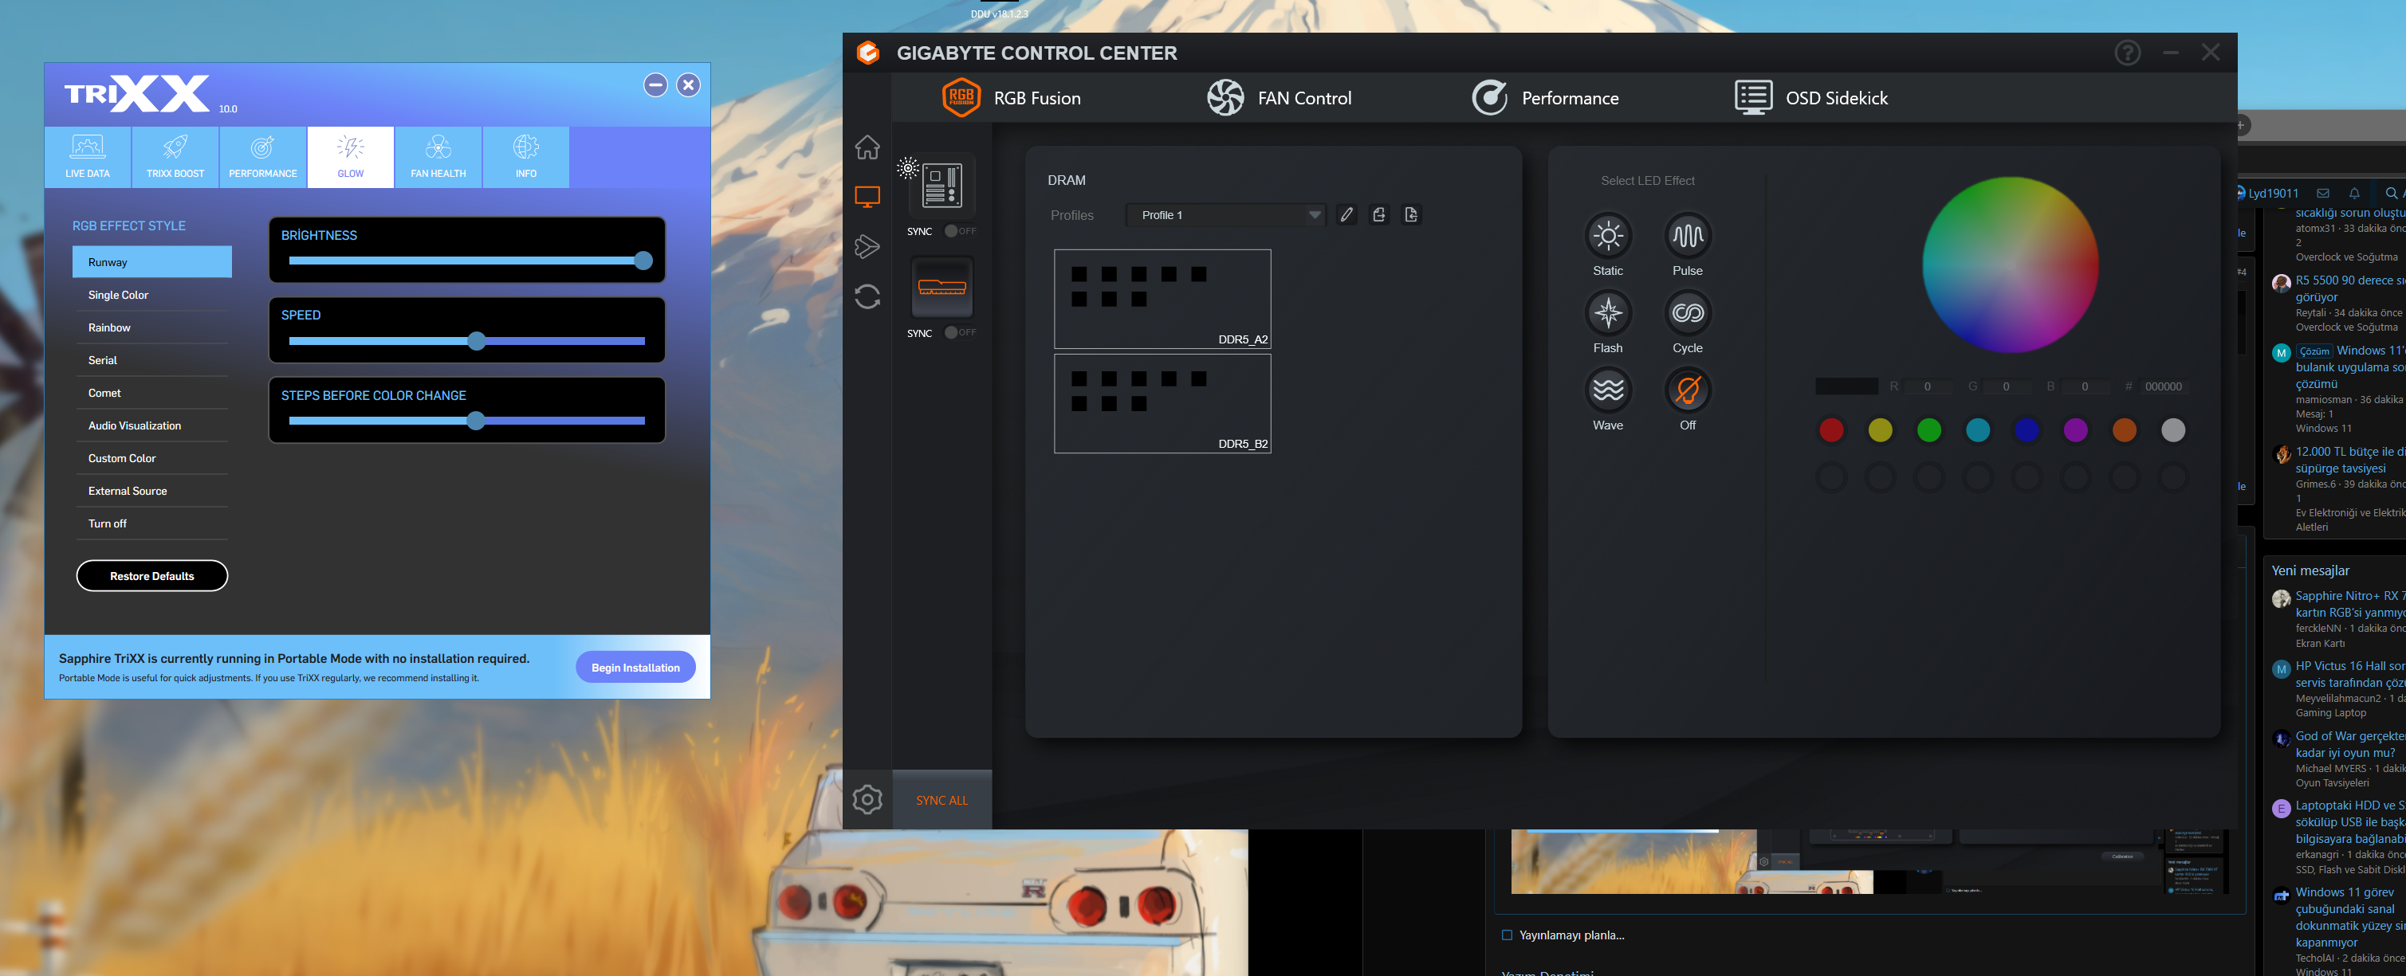Click Begin Installation in TriXX

(635, 667)
